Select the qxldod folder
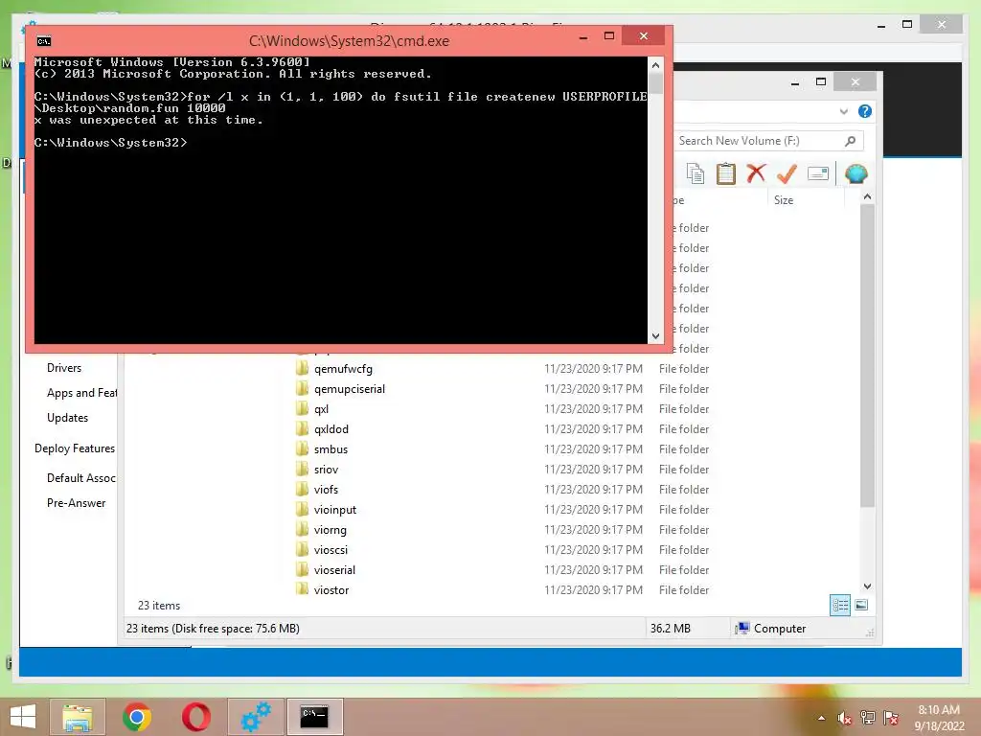Viewport: 981px width, 736px height. (x=331, y=429)
